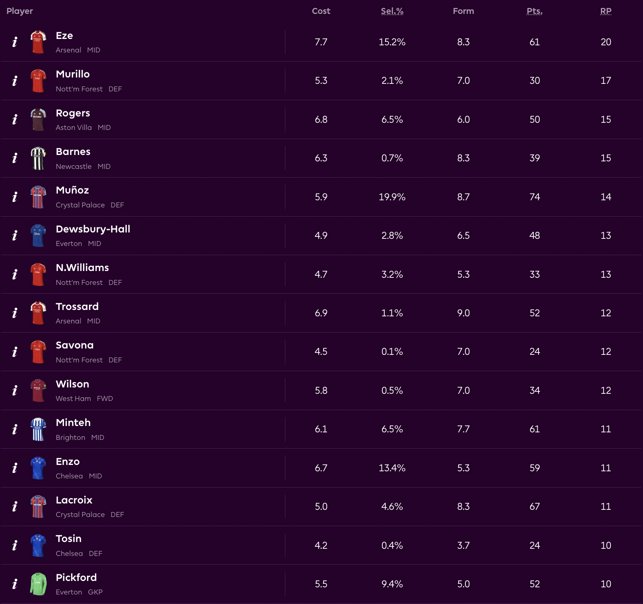
Task: Click Barnes' Newcastle striped shirt icon
Action: [38, 158]
